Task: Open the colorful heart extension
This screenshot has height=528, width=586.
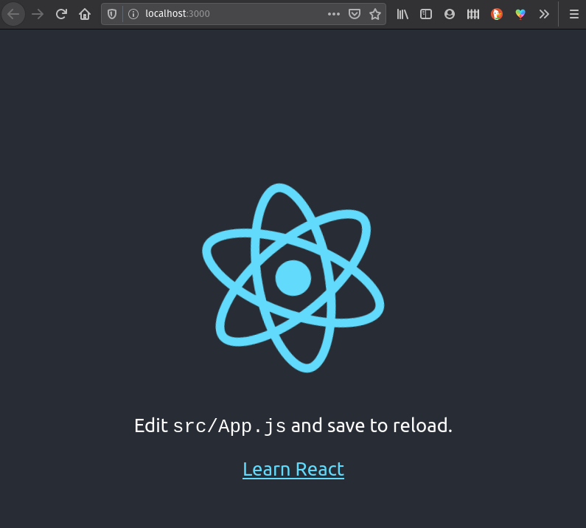Action: [x=520, y=14]
